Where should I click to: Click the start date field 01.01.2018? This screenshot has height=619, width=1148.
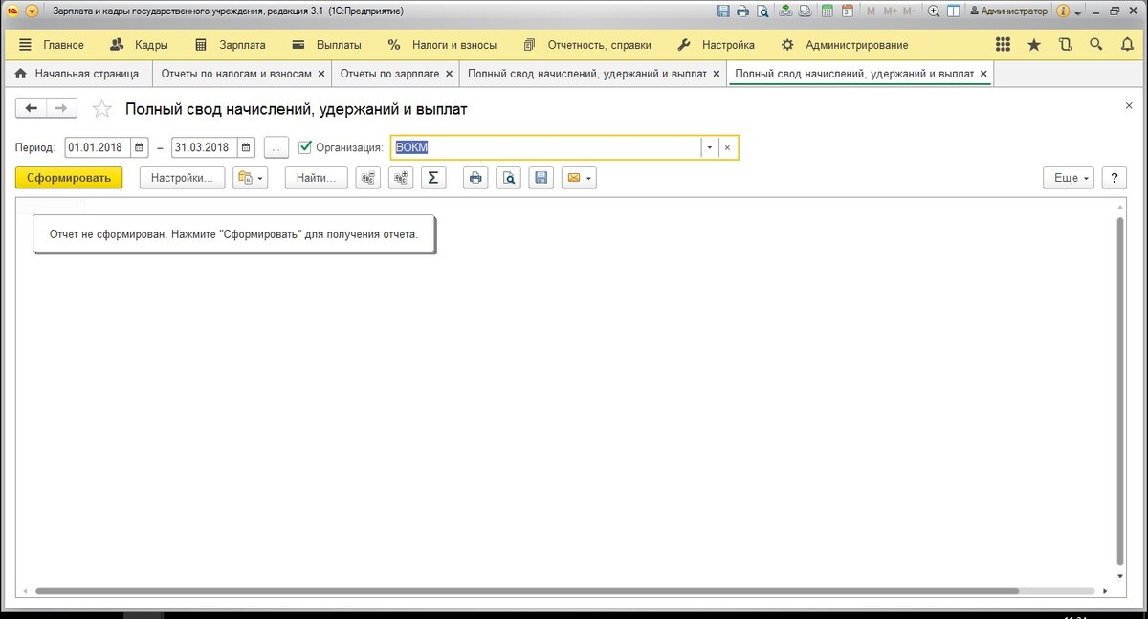pyautogui.click(x=99, y=147)
